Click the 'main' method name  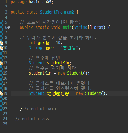coord(67,27)
